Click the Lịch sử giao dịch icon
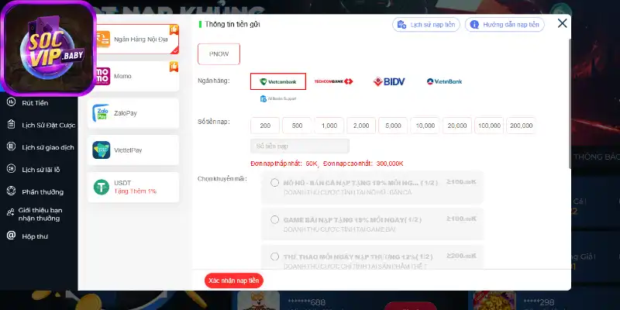 pyautogui.click(x=11, y=146)
